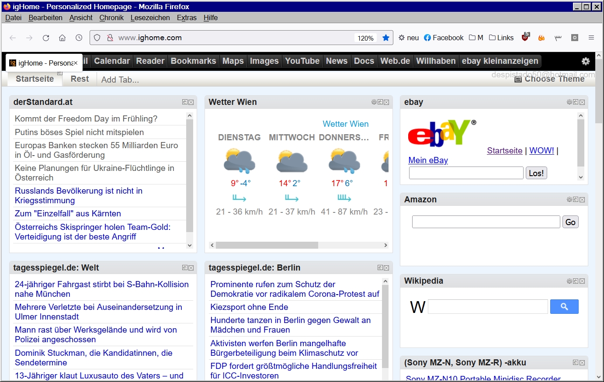Image resolution: width=604 pixels, height=382 pixels.
Task: Open the ebay WOW! link
Action: (542, 151)
